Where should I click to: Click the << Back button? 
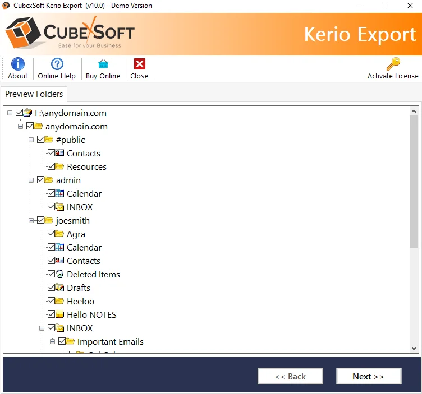(x=290, y=376)
